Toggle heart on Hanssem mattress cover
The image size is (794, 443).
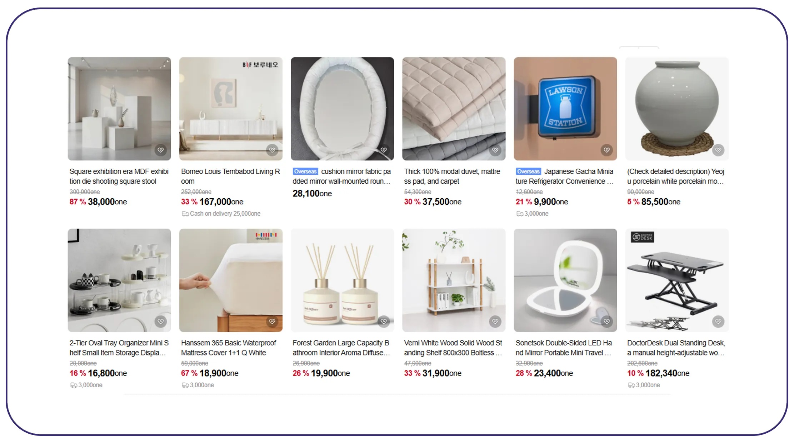click(x=272, y=322)
